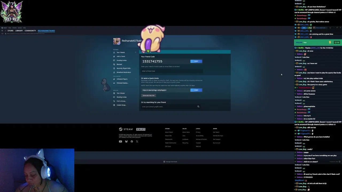This screenshot has width=342, height=192.
Task: Click the Blocked circle-slash icon
Action: tap(114, 64)
